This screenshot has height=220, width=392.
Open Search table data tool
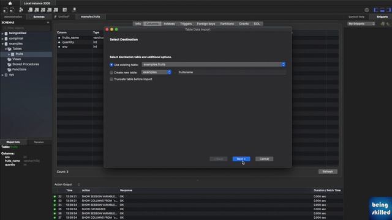[x=65, y=10]
